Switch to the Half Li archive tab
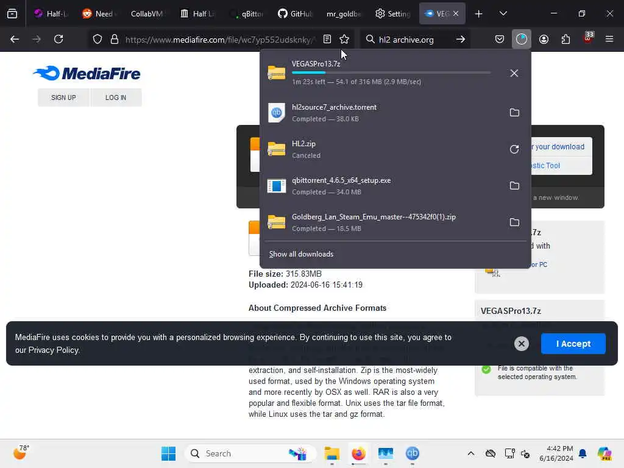The width and height of the screenshot is (624, 468). click(197, 13)
